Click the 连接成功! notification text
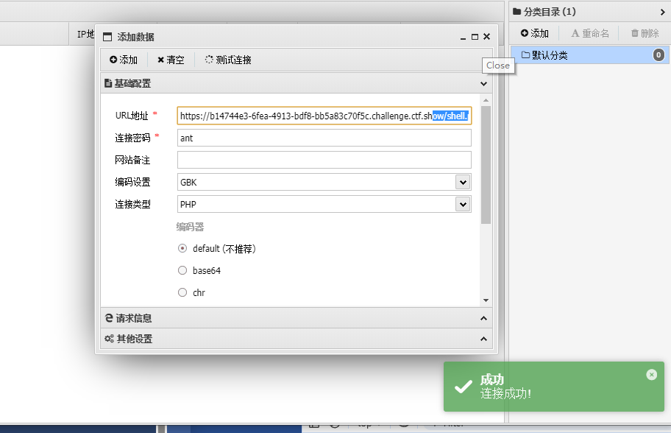Screen dimensions: 671x433 [x=505, y=393]
